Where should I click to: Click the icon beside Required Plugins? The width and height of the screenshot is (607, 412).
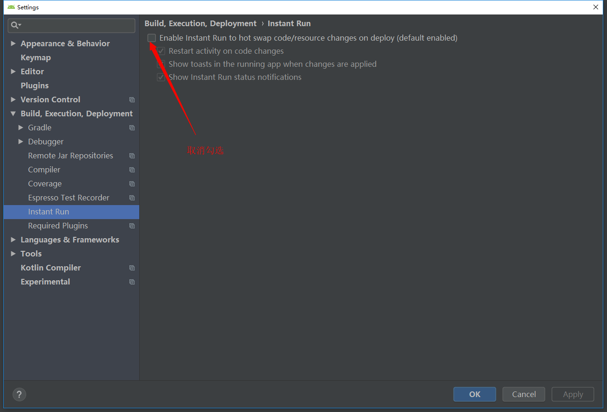coord(131,226)
